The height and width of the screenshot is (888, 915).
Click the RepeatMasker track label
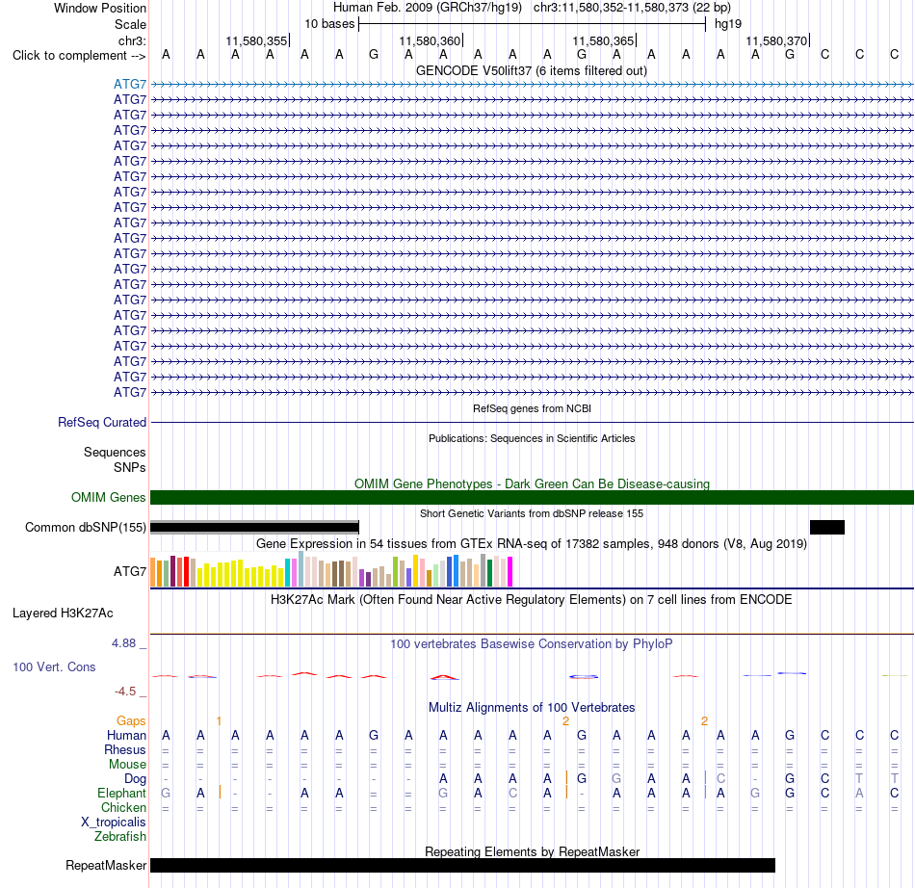tap(106, 865)
